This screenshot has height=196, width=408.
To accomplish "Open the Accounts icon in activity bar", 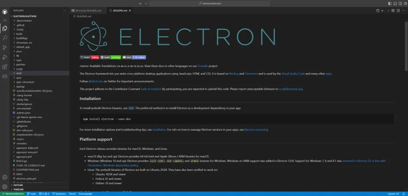I will [x=5, y=177].
